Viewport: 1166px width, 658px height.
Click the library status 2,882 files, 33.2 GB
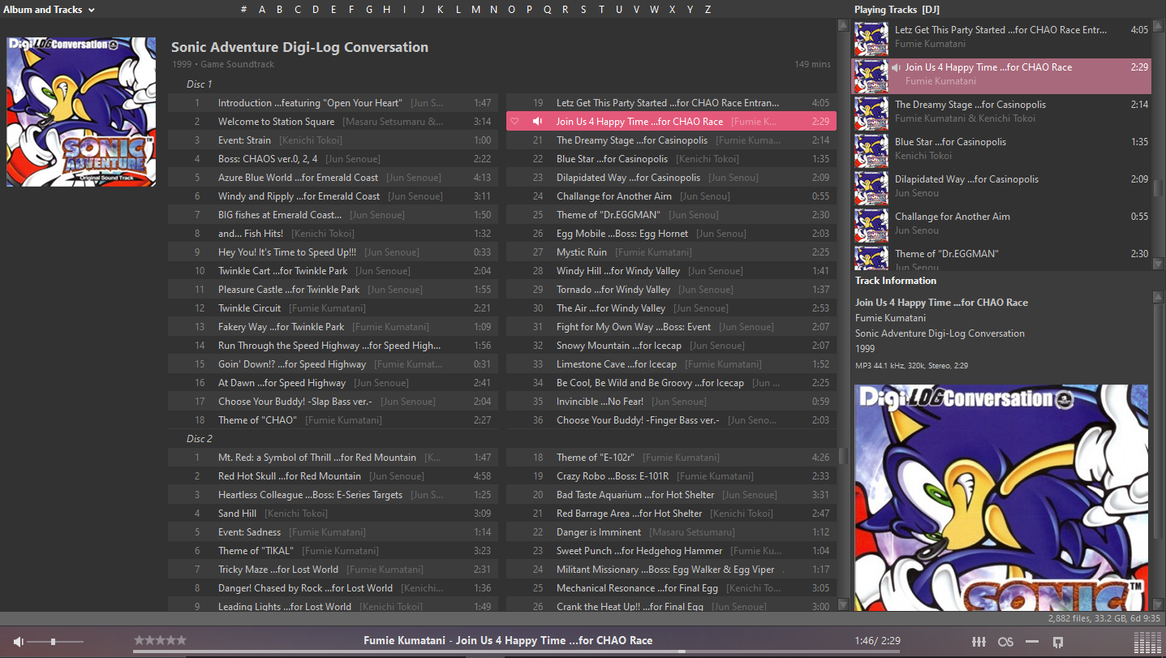1104,618
